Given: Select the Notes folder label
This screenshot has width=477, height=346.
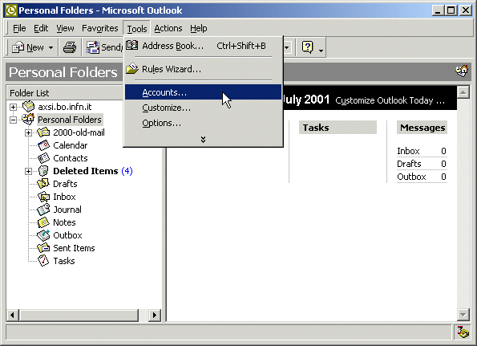Looking at the screenshot, I should pyautogui.click(x=64, y=222).
